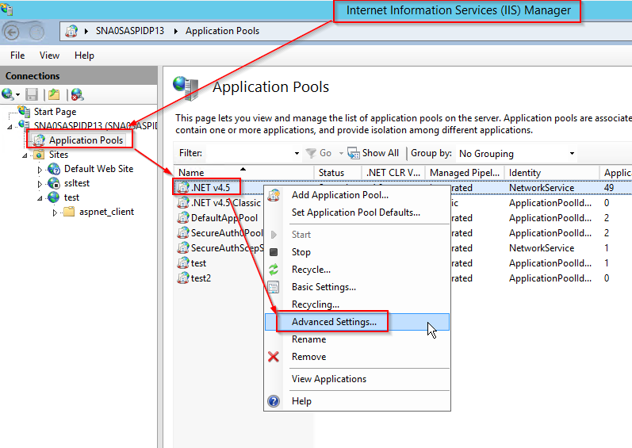Open the Help menu in menu bar
Image resolution: width=632 pixels, height=448 pixels.
[x=84, y=56]
